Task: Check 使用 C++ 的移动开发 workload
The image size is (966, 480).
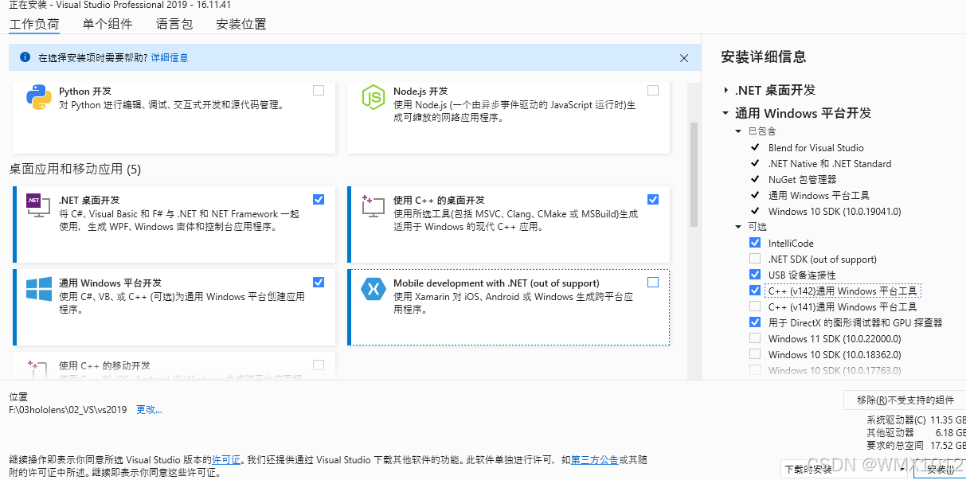Action: (319, 365)
